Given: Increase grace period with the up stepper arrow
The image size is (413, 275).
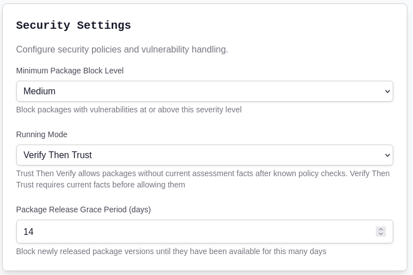Looking at the screenshot, I should tap(381, 229).
